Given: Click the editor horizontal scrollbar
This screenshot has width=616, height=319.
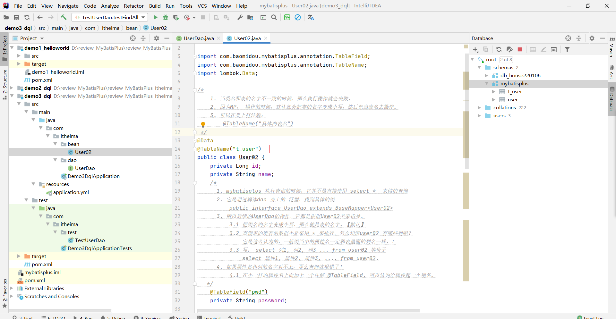Looking at the screenshot, I should 308,311.
